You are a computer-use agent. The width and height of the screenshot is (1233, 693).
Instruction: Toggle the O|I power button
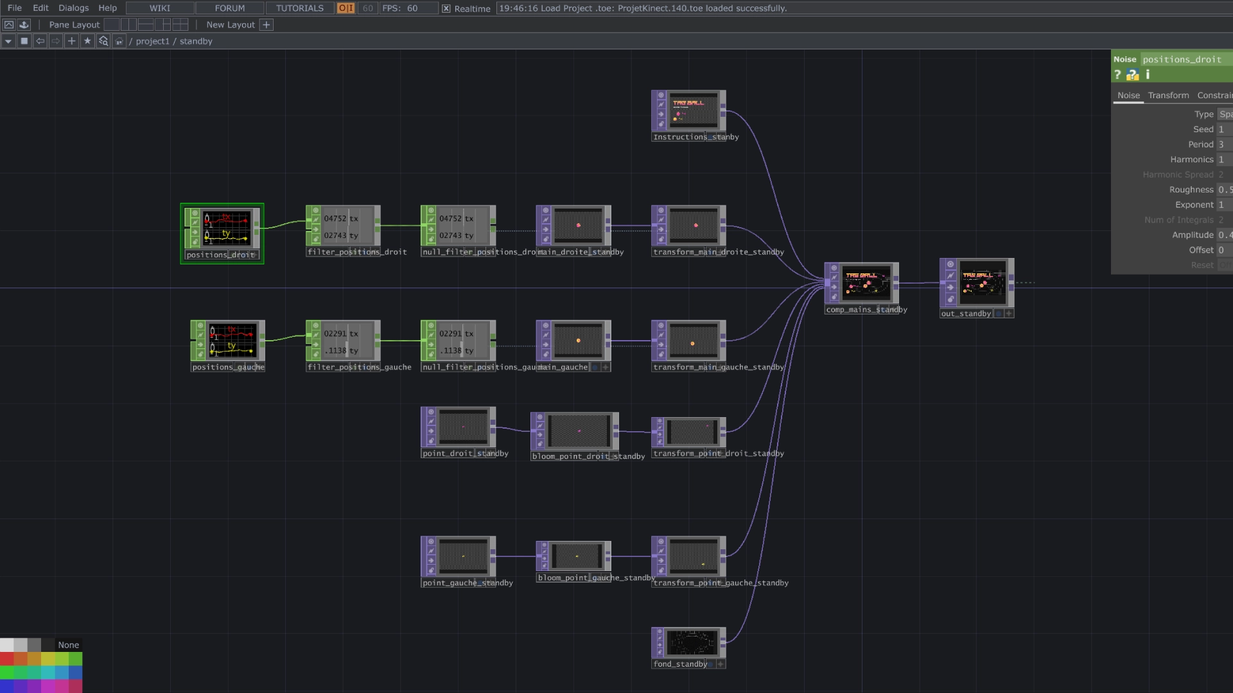point(345,8)
